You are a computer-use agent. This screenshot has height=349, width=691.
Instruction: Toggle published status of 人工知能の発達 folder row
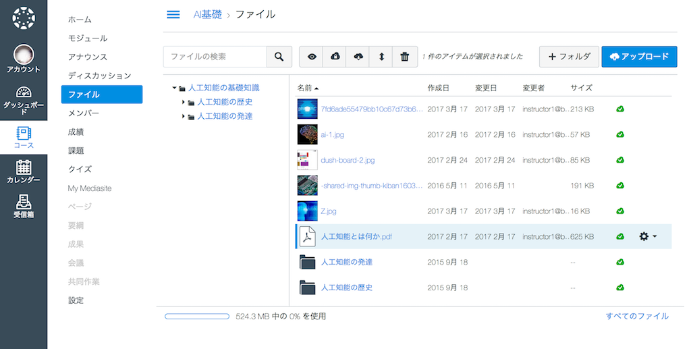tap(620, 262)
